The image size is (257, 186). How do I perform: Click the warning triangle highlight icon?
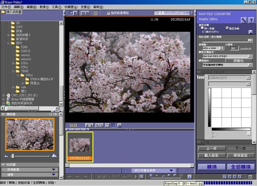[x=120, y=125]
